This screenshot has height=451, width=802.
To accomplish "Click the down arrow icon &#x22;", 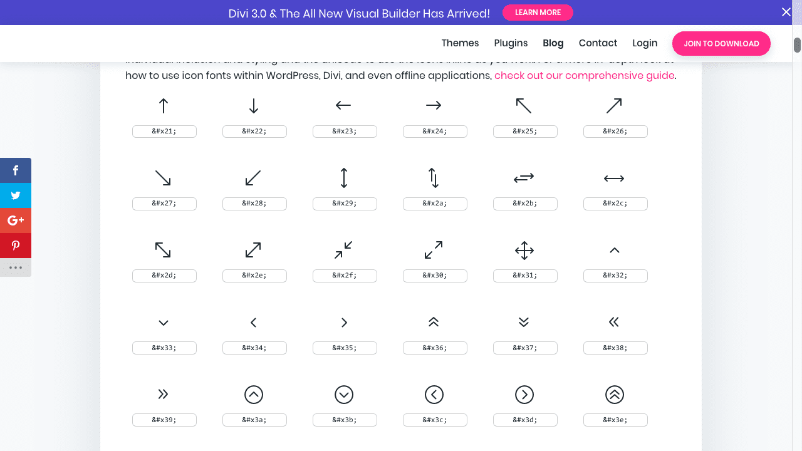I will pos(254,105).
